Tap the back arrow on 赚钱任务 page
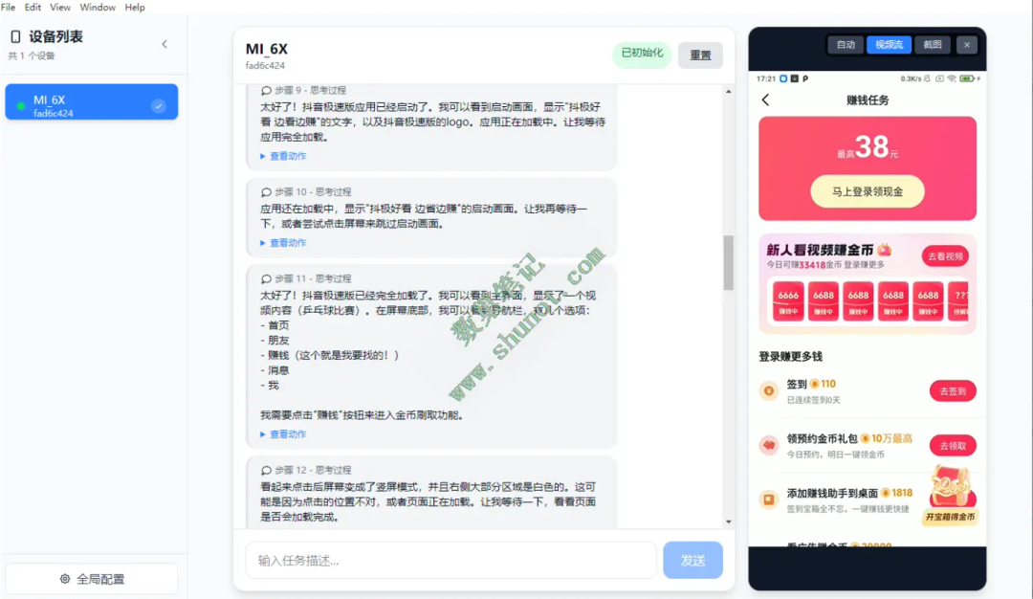Image resolution: width=1033 pixels, height=599 pixels. pyautogui.click(x=765, y=100)
